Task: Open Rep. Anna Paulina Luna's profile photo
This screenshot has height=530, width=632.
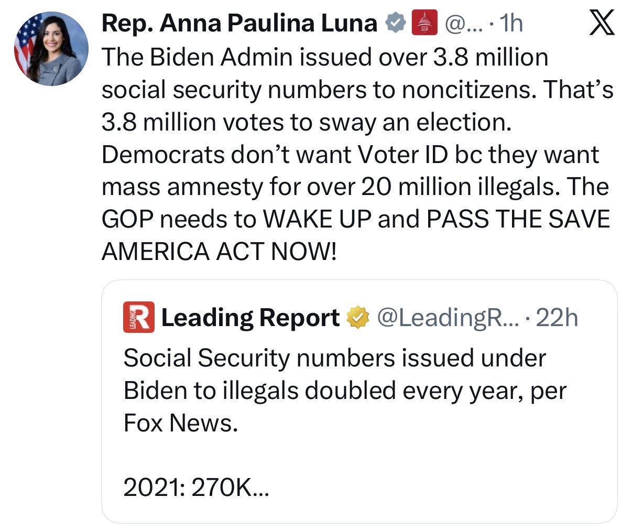Action: click(51, 48)
